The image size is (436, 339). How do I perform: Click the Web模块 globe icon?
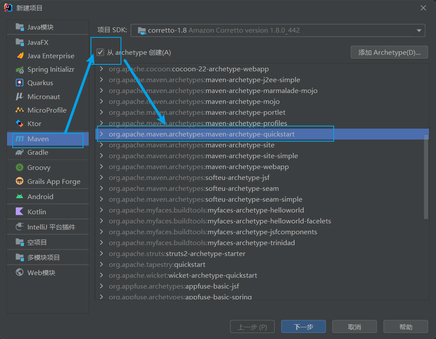20,273
